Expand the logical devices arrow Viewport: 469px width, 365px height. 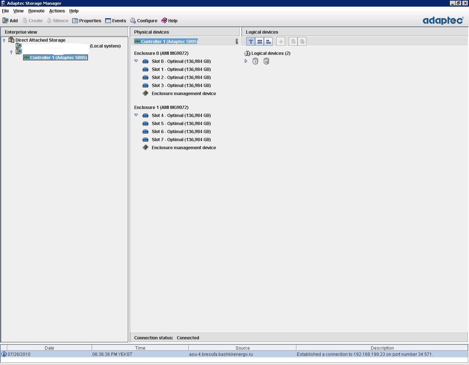pyautogui.click(x=246, y=61)
